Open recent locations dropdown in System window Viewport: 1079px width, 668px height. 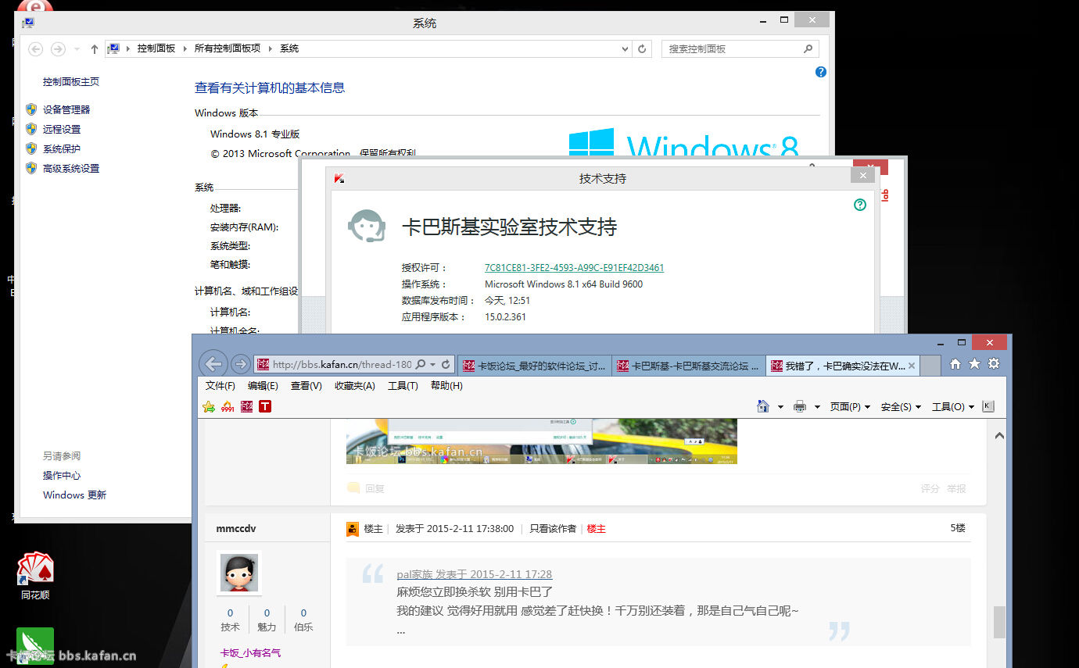77,48
